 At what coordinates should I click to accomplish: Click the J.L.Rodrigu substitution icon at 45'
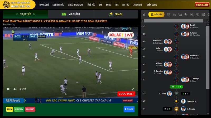pyautogui.click(x=176, y=80)
